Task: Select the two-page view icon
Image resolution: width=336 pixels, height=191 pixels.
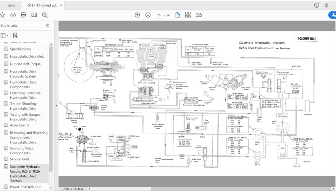Action: [x=199, y=15]
